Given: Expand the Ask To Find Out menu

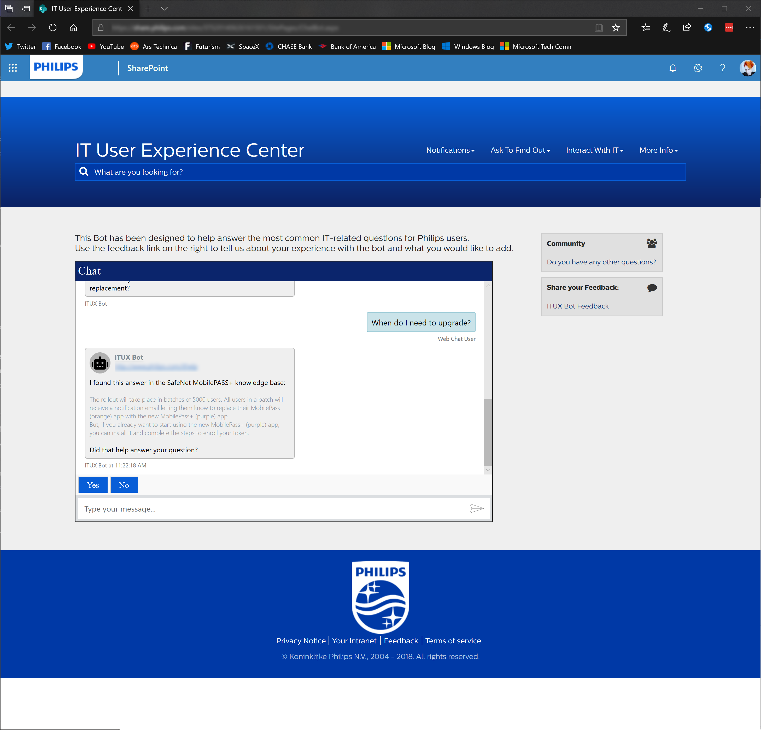Looking at the screenshot, I should [x=520, y=150].
